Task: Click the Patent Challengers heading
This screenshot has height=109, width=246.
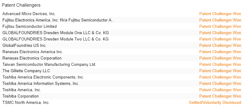Action: [21, 5]
